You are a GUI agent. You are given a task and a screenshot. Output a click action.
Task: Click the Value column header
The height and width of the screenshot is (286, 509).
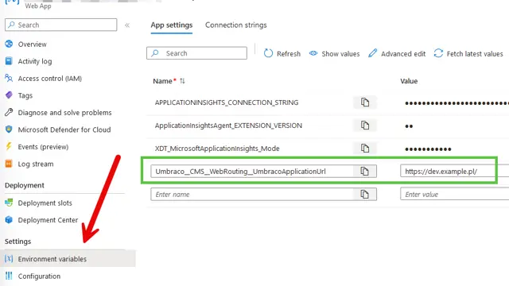(409, 81)
